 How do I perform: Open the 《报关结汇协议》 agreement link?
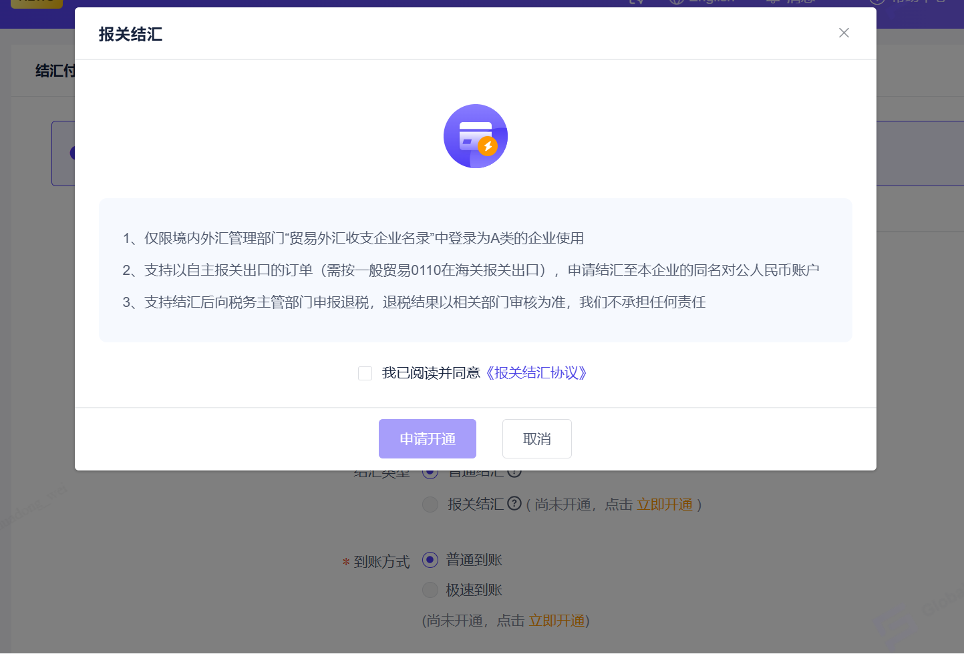pos(536,373)
